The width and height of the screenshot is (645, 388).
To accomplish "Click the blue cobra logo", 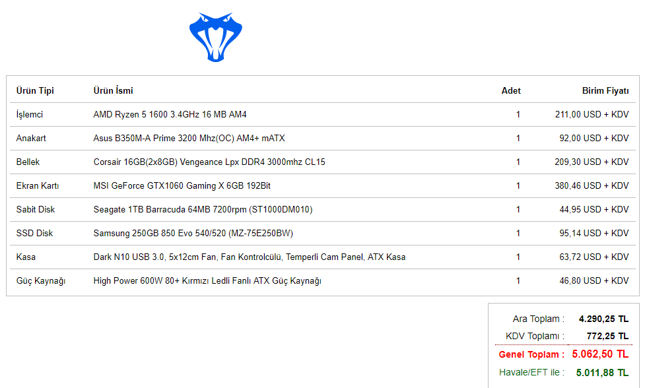I will point(215,37).
